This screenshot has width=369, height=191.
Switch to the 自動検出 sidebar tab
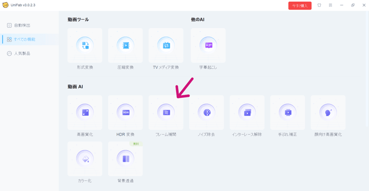22,25
